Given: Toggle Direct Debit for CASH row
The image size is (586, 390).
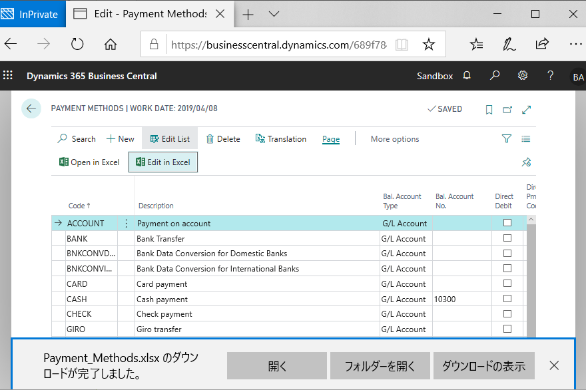Looking at the screenshot, I should tap(507, 298).
